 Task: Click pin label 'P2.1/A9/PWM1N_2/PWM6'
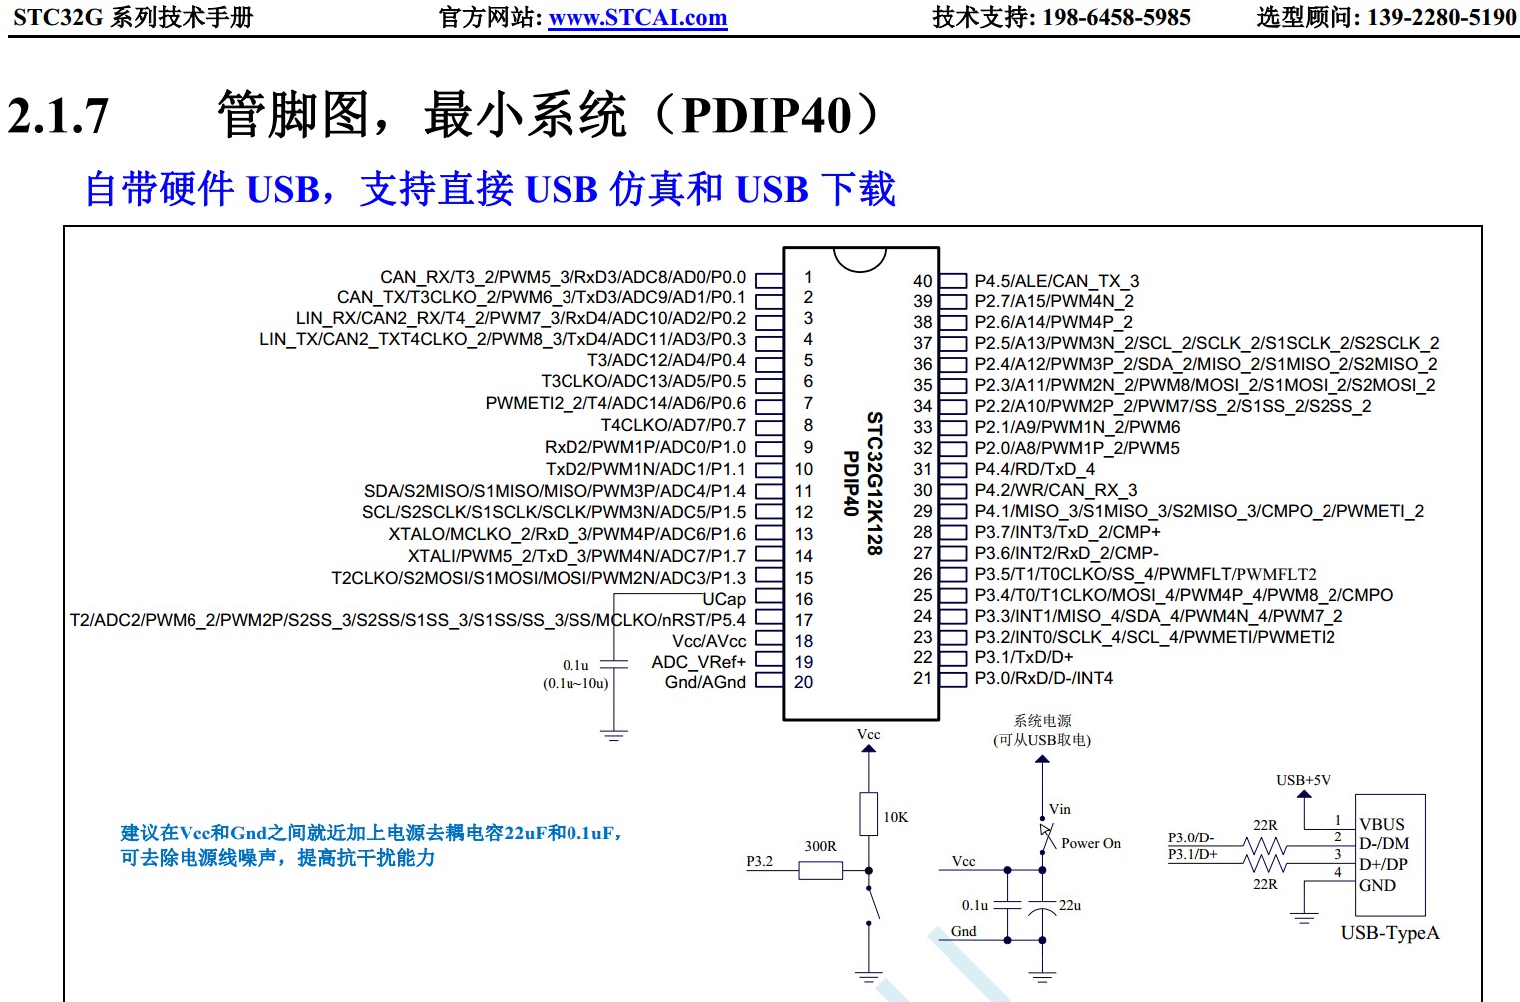[1077, 427]
